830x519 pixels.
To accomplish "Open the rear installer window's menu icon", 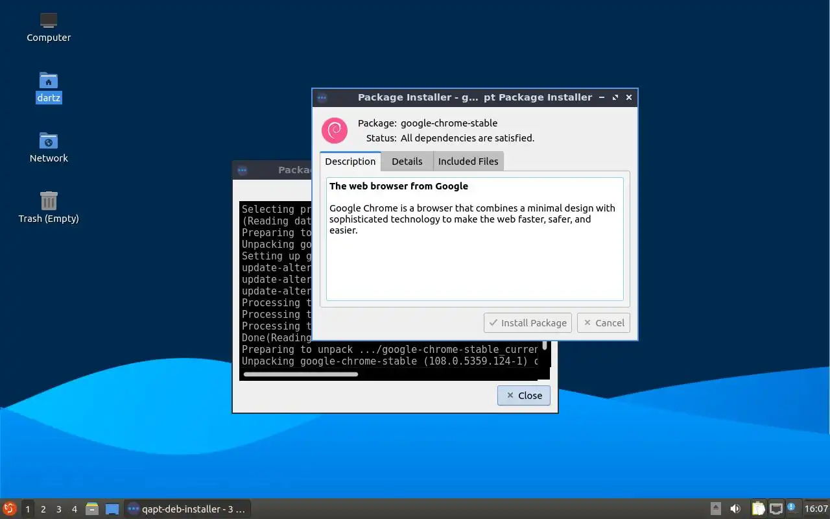I will pyautogui.click(x=242, y=170).
